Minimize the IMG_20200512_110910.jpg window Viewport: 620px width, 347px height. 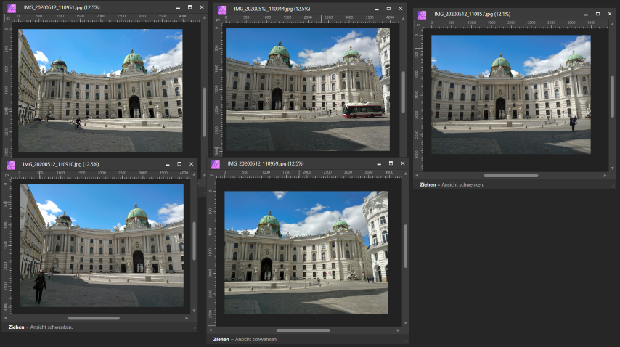tap(167, 164)
